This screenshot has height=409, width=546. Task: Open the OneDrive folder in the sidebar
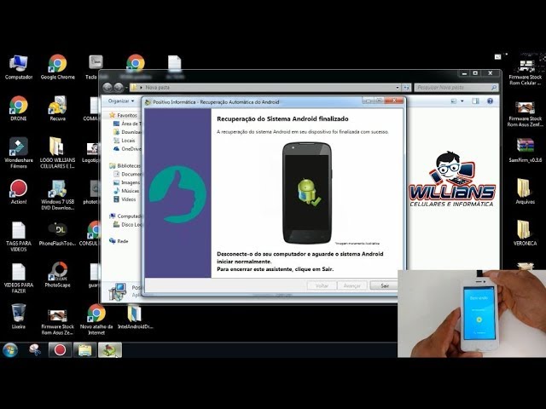point(131,149)
